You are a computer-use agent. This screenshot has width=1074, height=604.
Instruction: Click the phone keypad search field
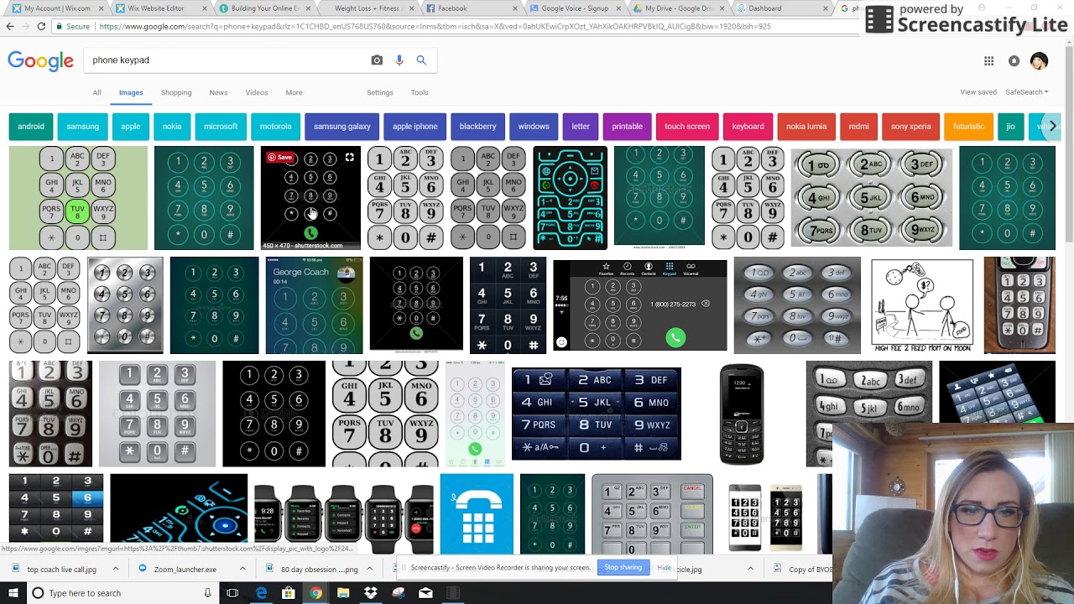pos(227,60)
